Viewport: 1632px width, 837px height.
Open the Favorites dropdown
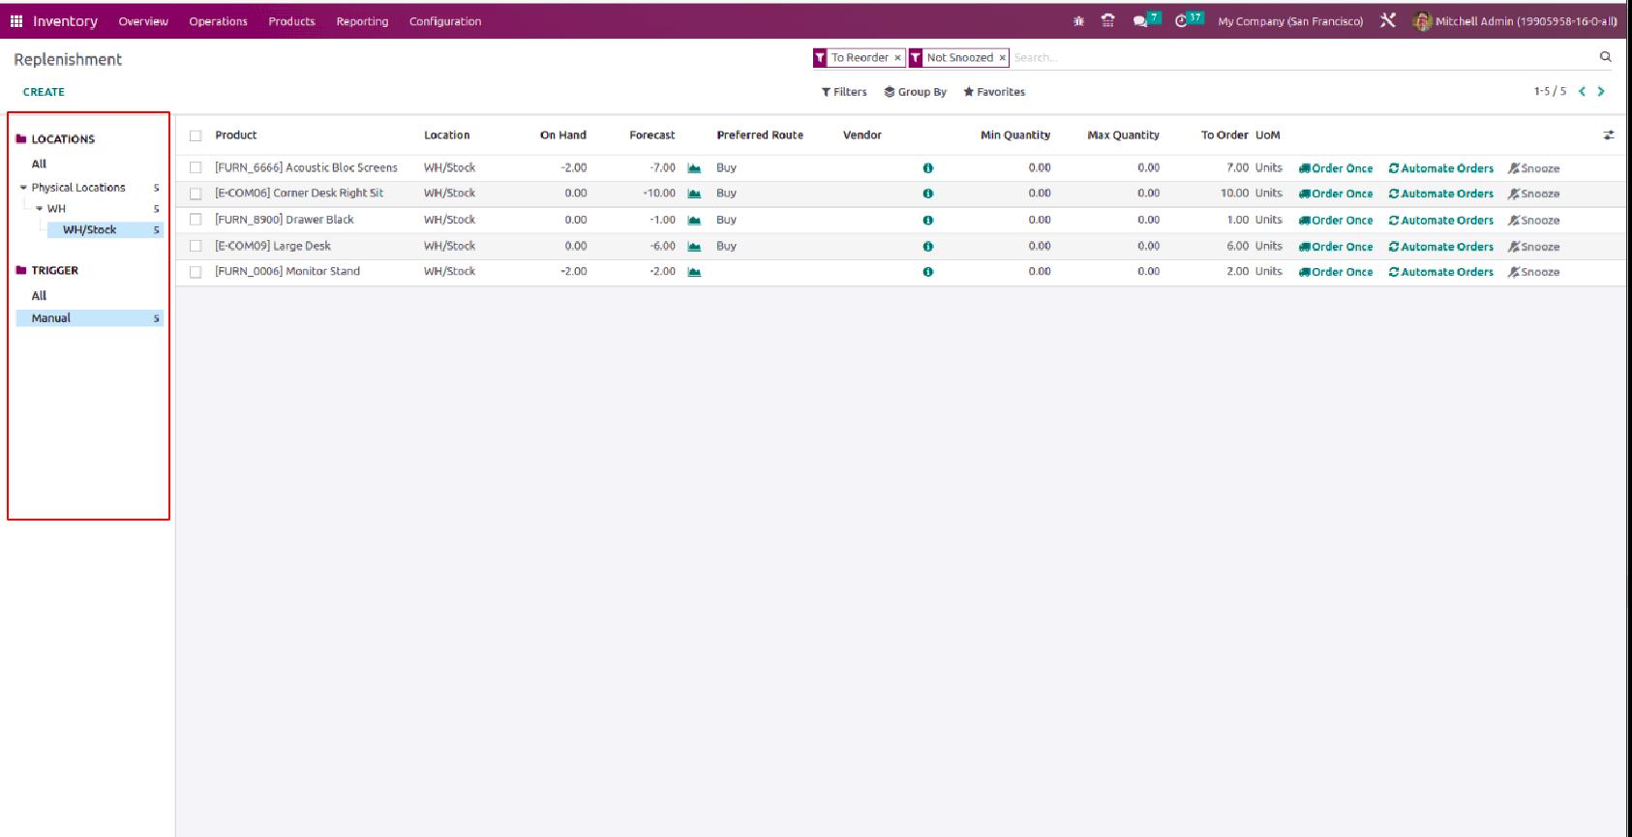coord(994,92)
